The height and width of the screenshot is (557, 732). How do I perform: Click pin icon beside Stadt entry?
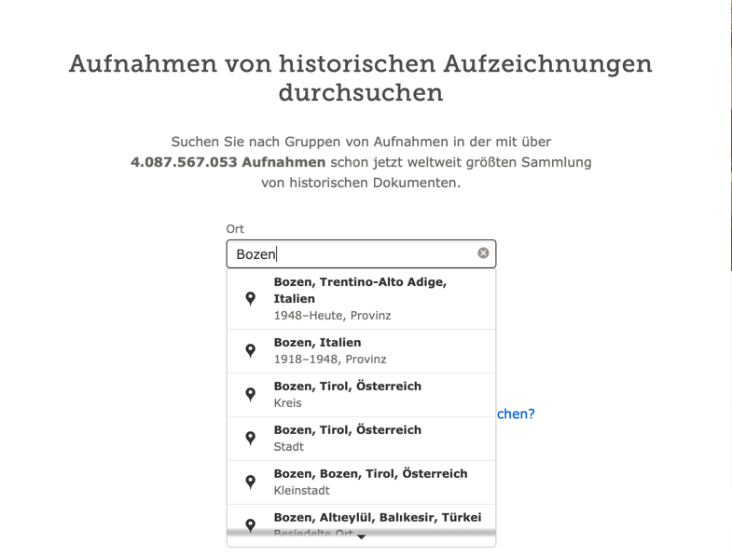point(251,439)
